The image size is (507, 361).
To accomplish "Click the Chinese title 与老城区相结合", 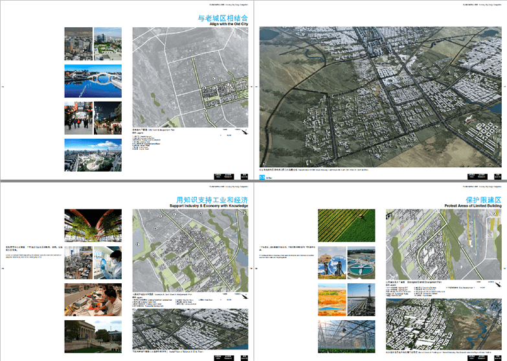I will pyautogui.click(x=223, y=17).
